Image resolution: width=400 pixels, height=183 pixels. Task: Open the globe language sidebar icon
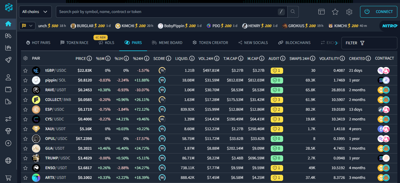[x=8, y=161]
